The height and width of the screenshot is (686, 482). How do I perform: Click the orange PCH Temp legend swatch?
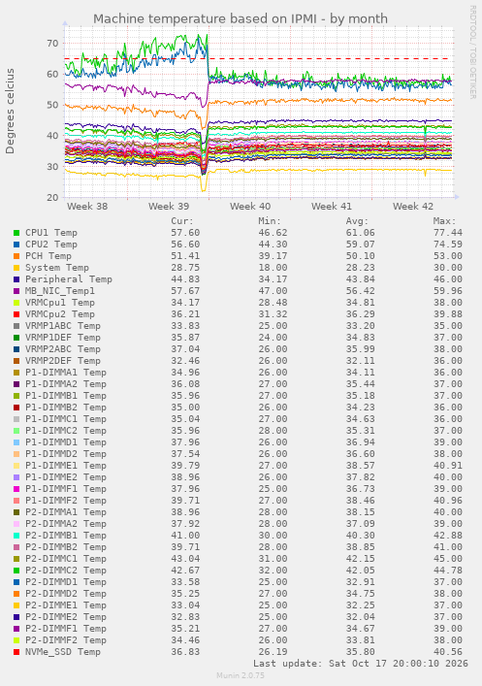pos(16,256)
